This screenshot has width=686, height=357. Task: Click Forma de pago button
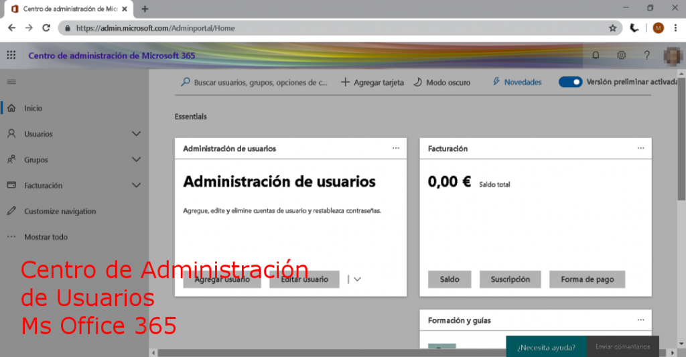pos(587,279)
